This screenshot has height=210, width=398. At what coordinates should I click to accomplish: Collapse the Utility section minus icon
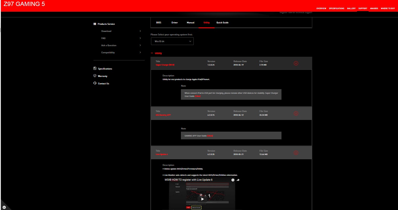click(x=152, y=53)
